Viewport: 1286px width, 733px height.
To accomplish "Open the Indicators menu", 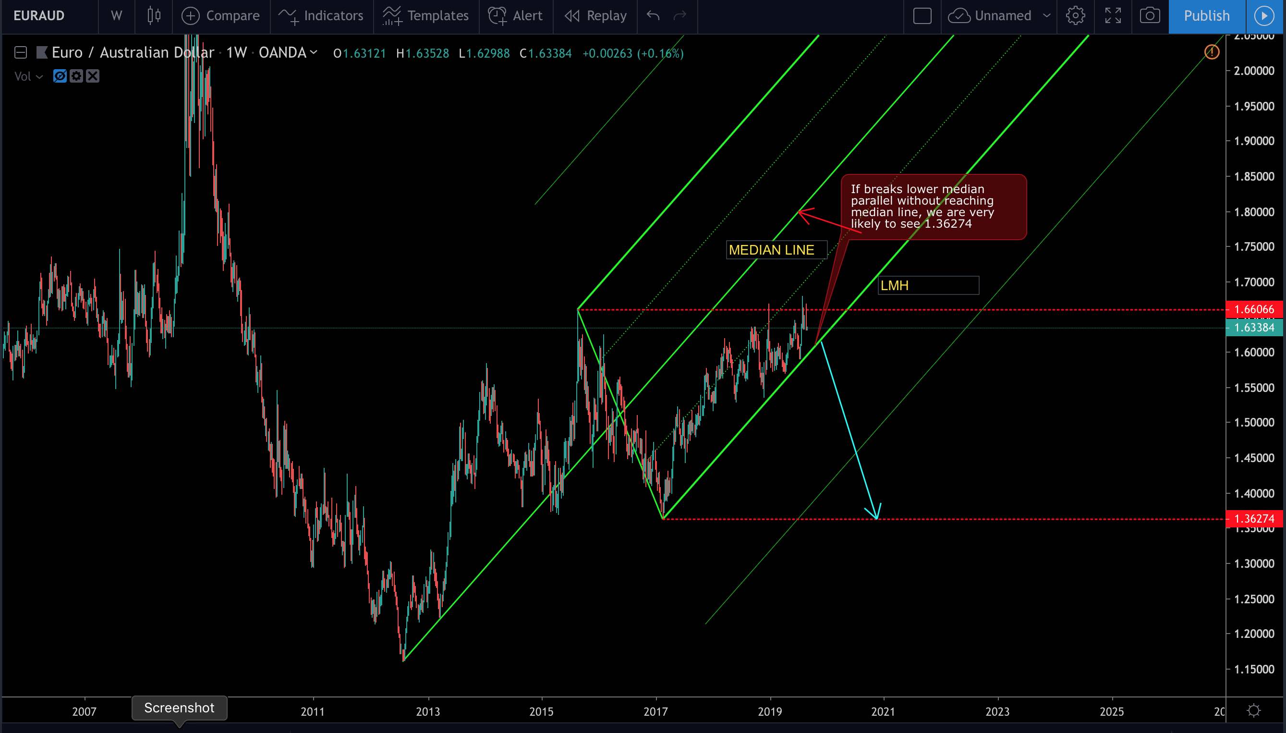I will click(x=321, y=15).
